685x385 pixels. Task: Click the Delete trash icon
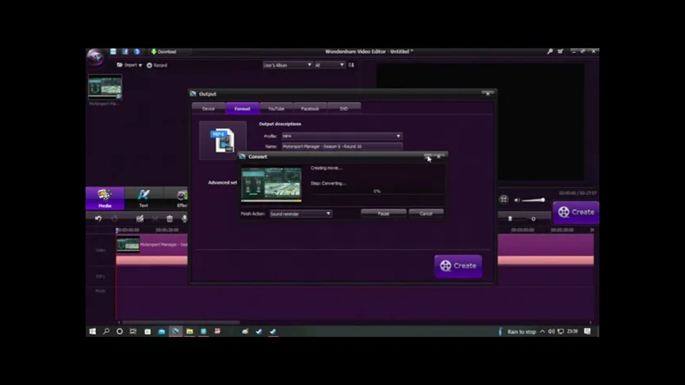pyautogui.click(x=170, y=219)
